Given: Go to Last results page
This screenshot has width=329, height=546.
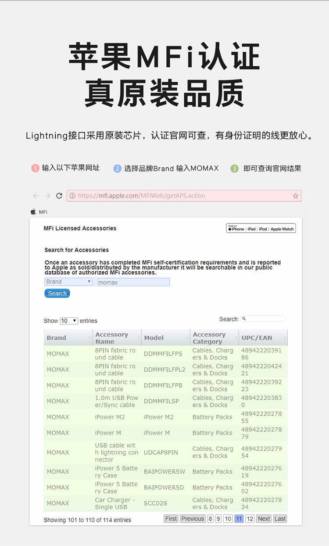Looking at the screenshot, I should click(x=280, y=519).
